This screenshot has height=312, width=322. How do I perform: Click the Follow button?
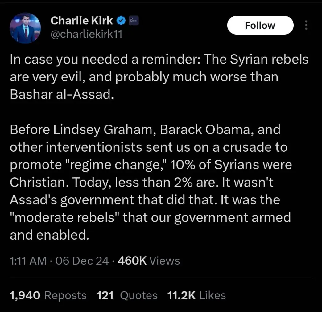(x=260, y=25)
